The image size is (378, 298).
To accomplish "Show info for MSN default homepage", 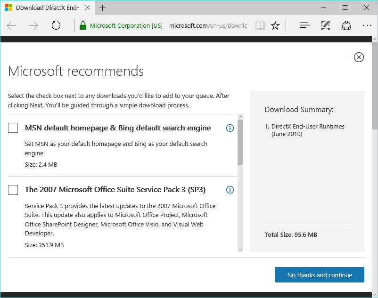I will 230,128.
